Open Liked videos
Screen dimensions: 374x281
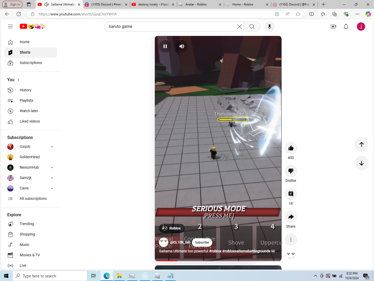point(31,121)
